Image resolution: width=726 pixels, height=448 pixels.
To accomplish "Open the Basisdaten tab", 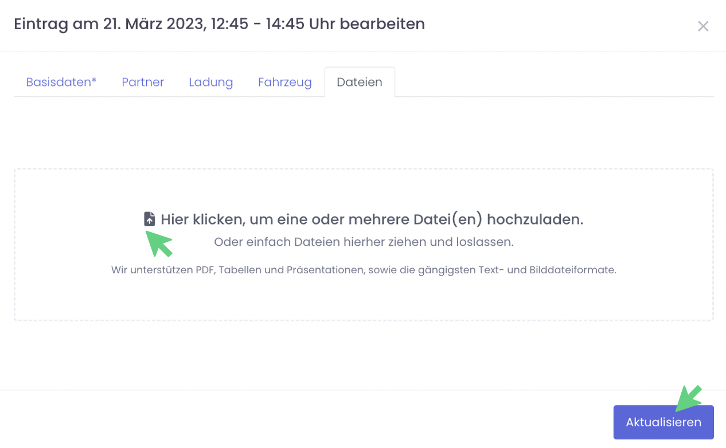I will pos(61,82).
